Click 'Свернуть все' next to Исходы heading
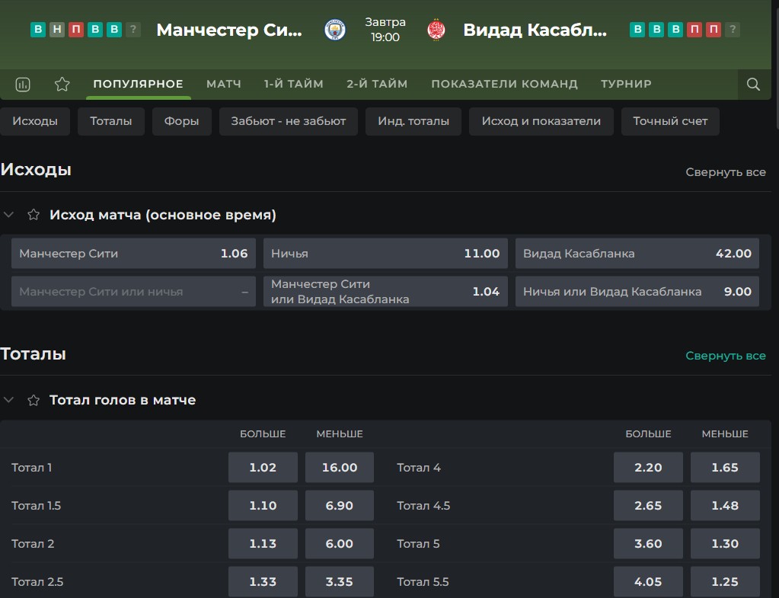This screenshot has height=598, width=779. click(726, 172)
